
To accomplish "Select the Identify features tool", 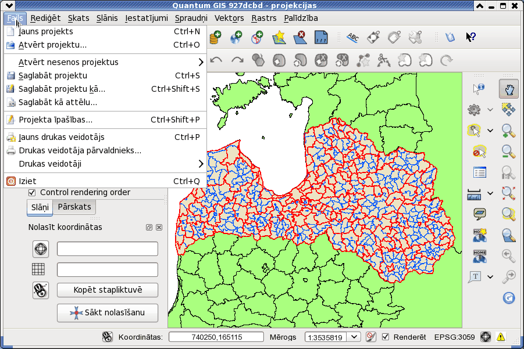I will [x=479, y=88].
